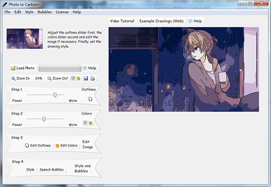Click the Edit Outlines button

[37, 145]
